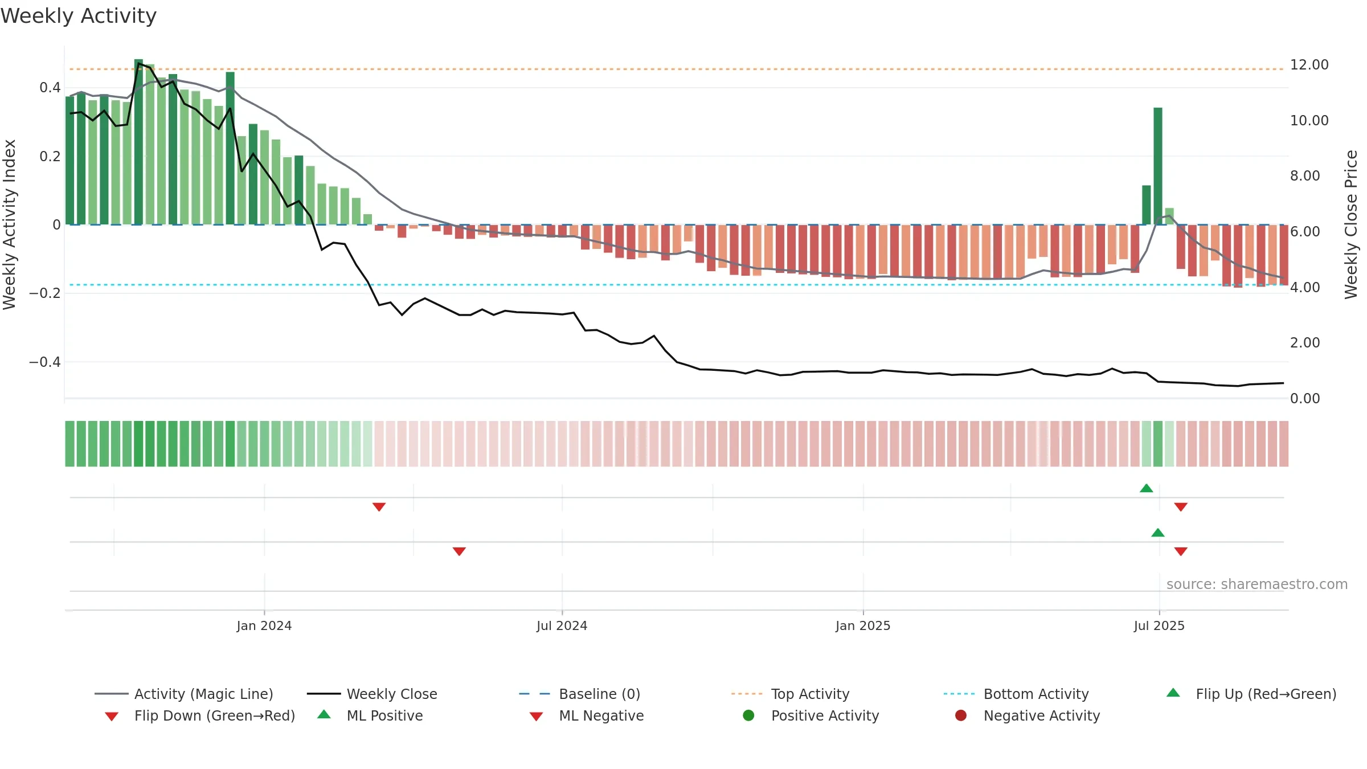The height and width of the screenshot is (769, 1367).
Task: Click green ML positive triangle in second row
Action: 1158,533
